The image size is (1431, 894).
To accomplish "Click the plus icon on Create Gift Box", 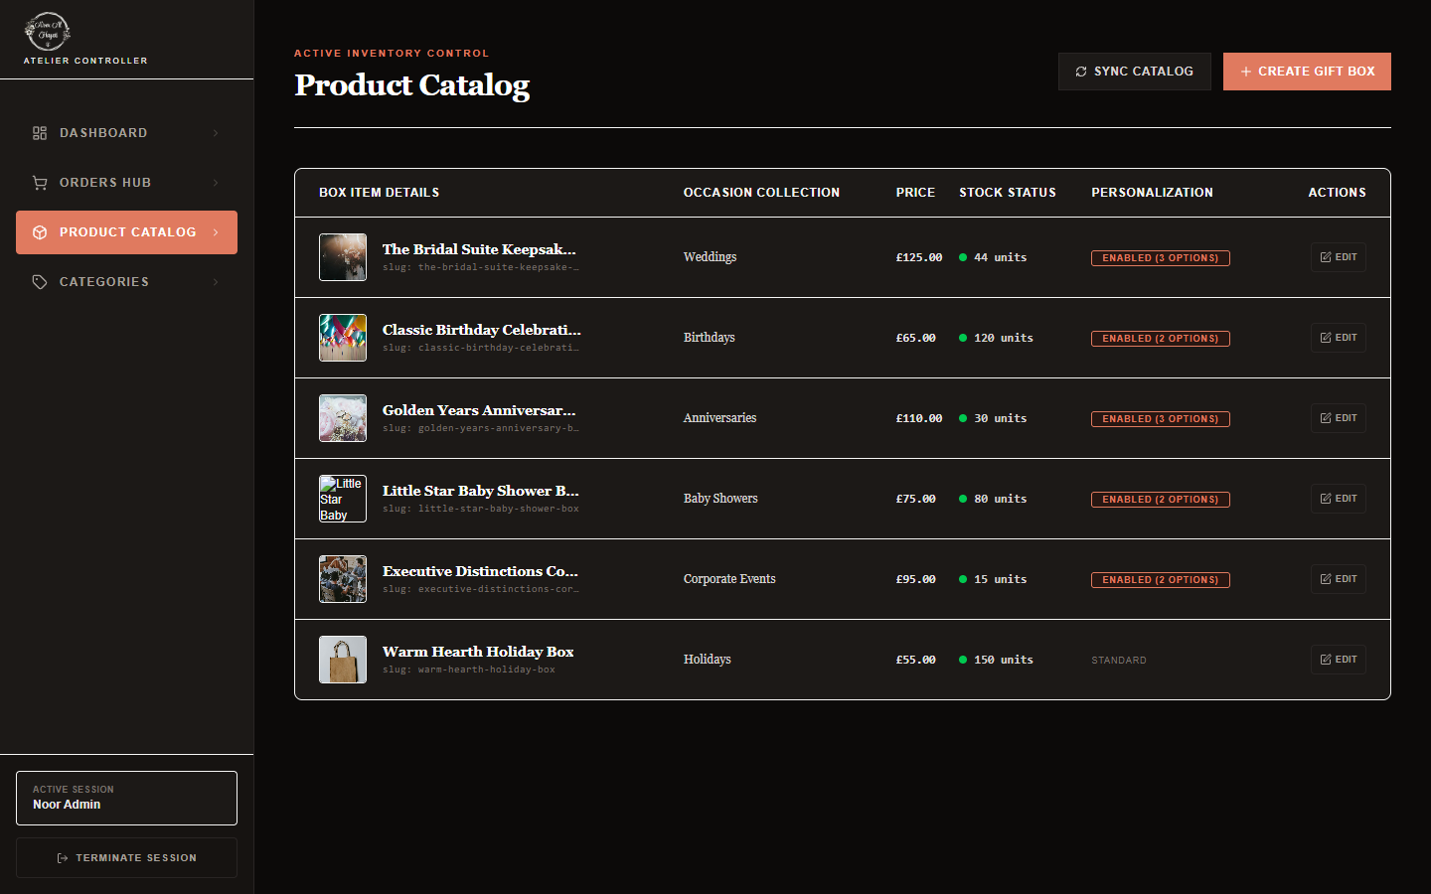I will 1246,72.
